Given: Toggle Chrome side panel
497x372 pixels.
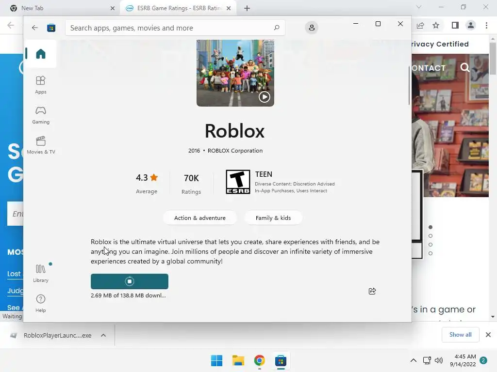Looking at the screenshot, I should click(455, 25).
